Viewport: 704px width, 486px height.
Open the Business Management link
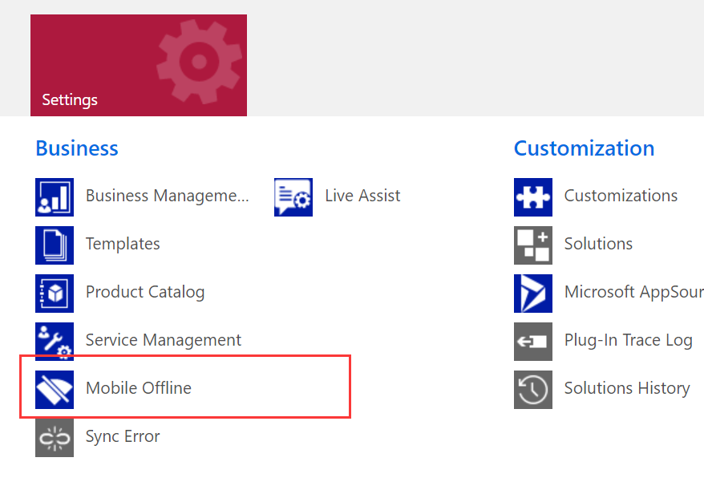coord(167,196)
